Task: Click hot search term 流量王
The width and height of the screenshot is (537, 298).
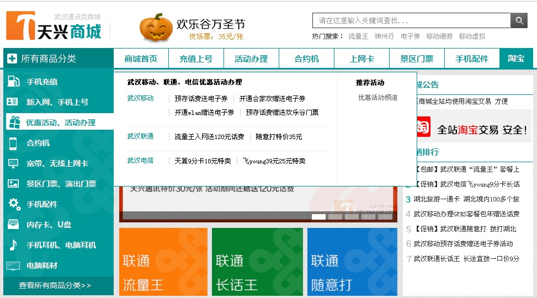Action: click(358, 36)
